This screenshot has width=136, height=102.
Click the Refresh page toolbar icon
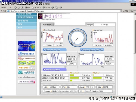pos(18,8)
